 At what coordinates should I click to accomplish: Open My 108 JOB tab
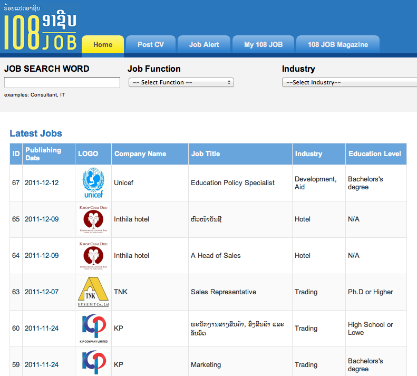(x=263, y=44)
